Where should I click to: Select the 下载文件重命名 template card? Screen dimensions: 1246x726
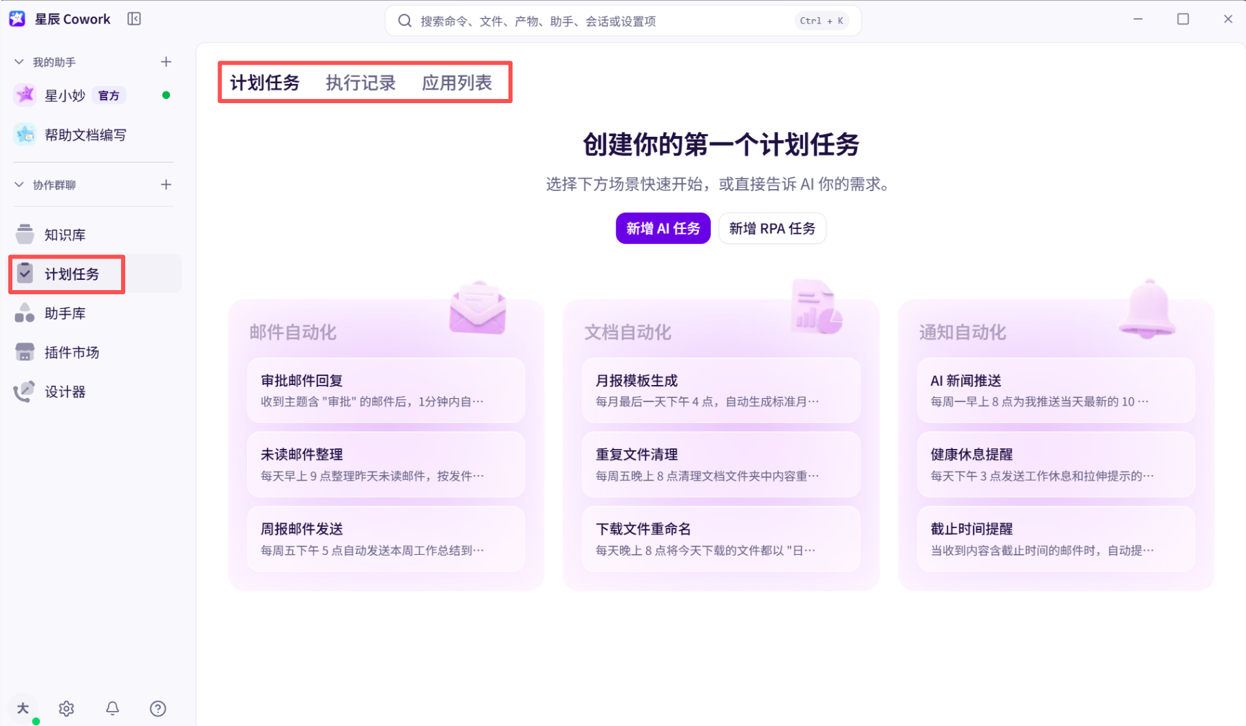pos(721,539)
